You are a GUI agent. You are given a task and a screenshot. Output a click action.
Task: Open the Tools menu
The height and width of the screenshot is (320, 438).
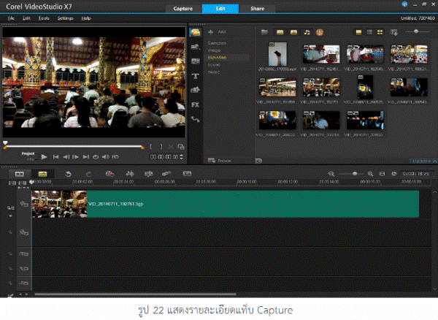point(44,18)
